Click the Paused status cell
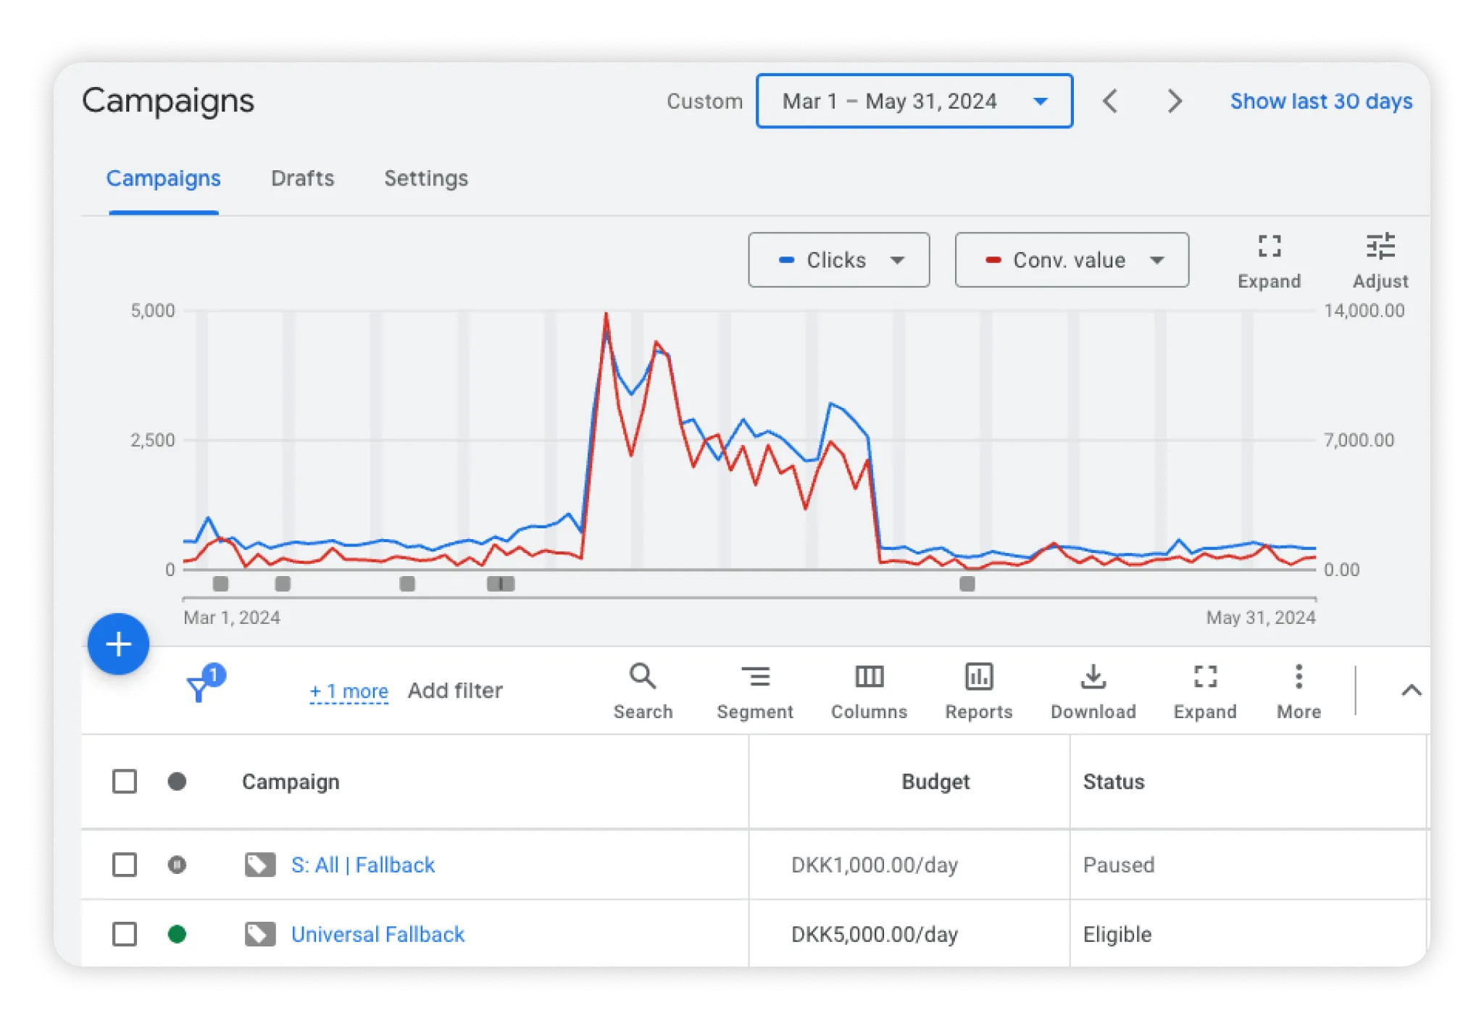The height and width of the screenshot is (1029, 1484). point(1119,865)
